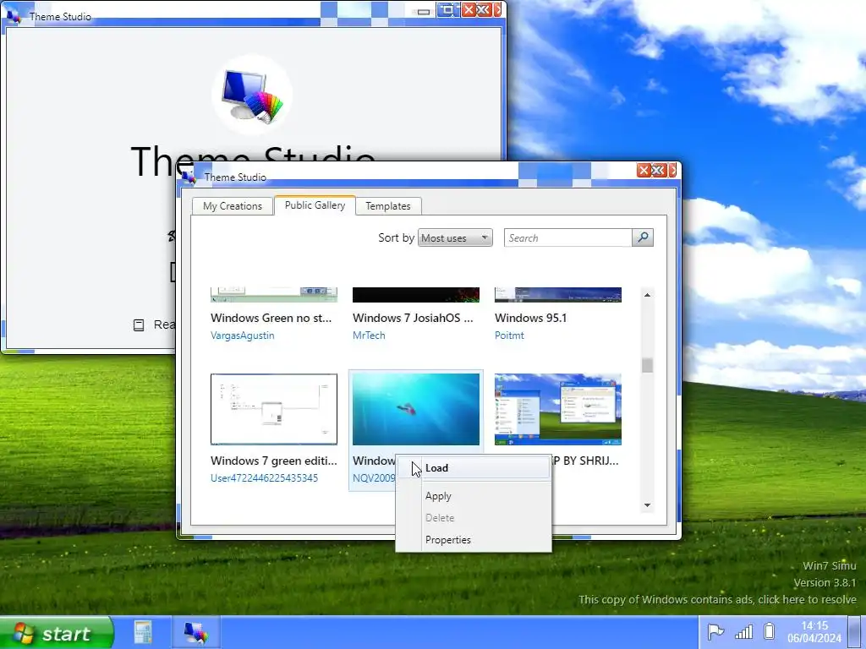The height and width of the screenshot is (649, 866).
Task: Select the Public Gallery tab
Action: tap(315, 205)
